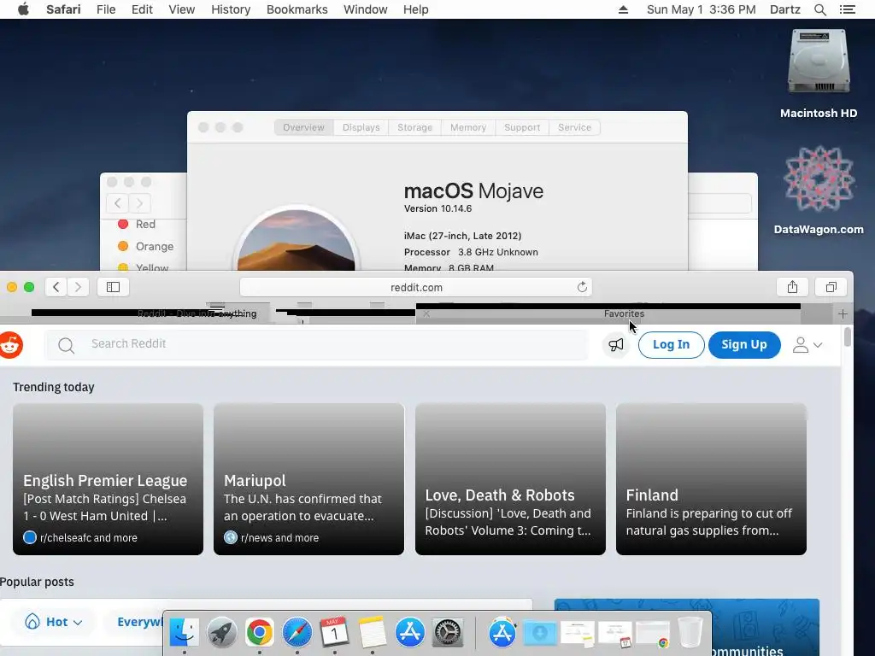Open the Bookmarks menu
This screenshot has width=875, height=656.
click(297, 9)
